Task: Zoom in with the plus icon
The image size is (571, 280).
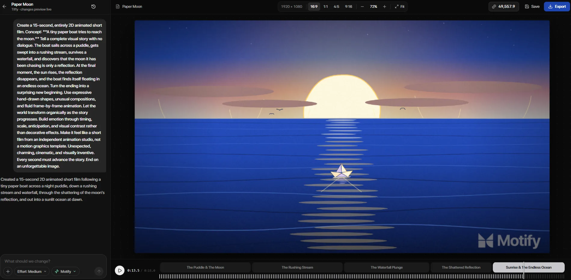Action: point(385,7)
